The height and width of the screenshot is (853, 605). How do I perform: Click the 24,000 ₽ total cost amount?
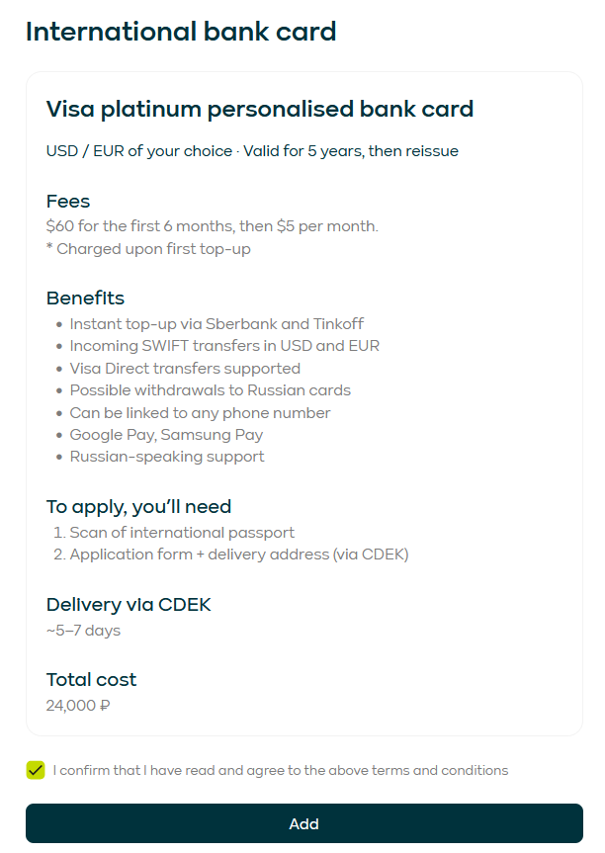[78, 706]
